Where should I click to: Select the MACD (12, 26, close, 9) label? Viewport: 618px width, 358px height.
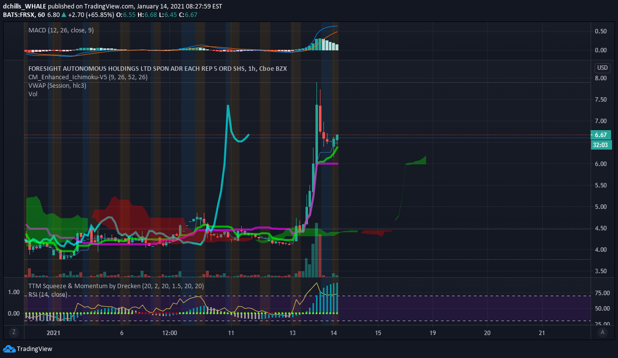tap(61, 30)
